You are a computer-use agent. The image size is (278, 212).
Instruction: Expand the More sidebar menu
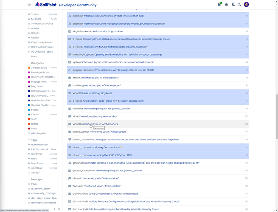[x=34, y=56]
